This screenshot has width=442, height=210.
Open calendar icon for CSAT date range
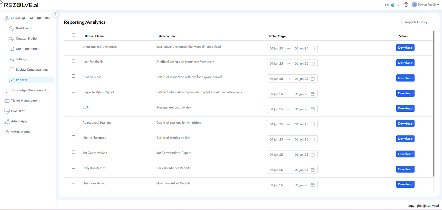pyautogui.click(x=312, y=109)
